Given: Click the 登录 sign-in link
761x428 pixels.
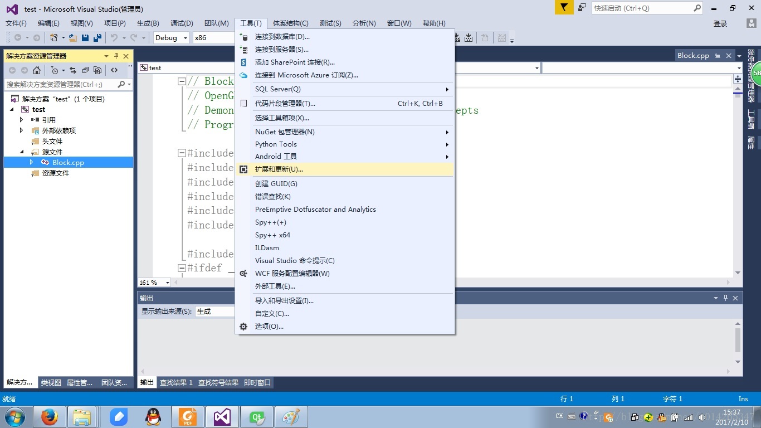Looking at the screenshot, I should [720, 23].
